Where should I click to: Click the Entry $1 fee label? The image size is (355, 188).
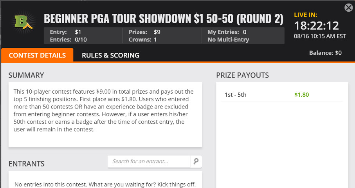[x=65, y=32]
